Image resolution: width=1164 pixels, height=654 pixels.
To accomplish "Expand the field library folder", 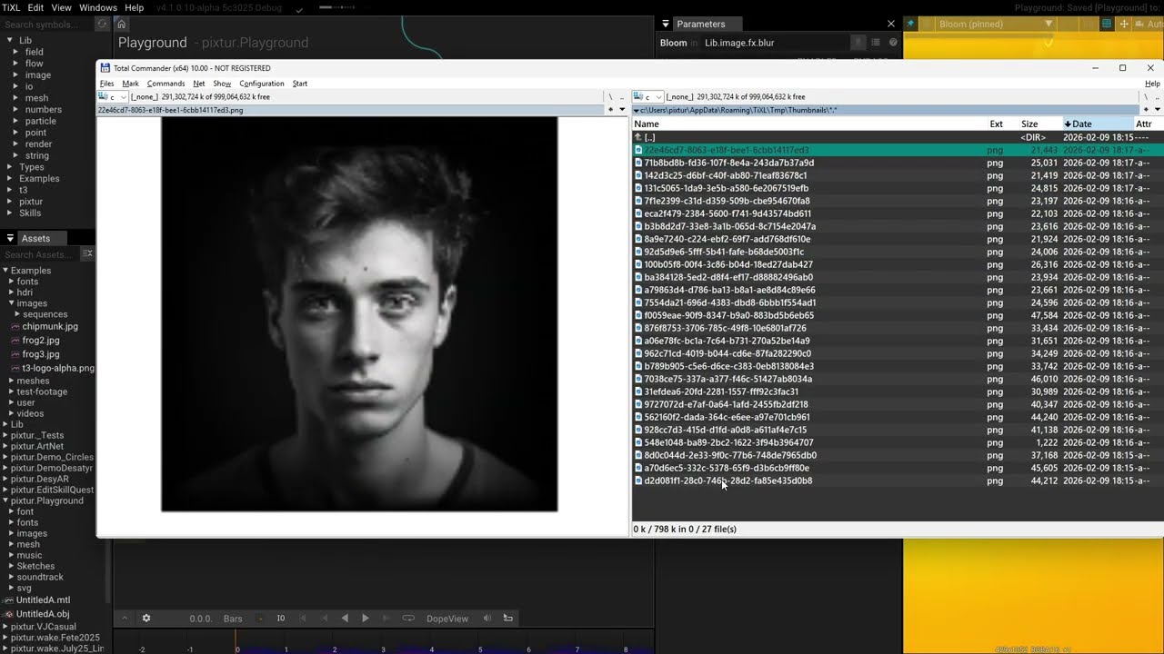I will 15,52.
